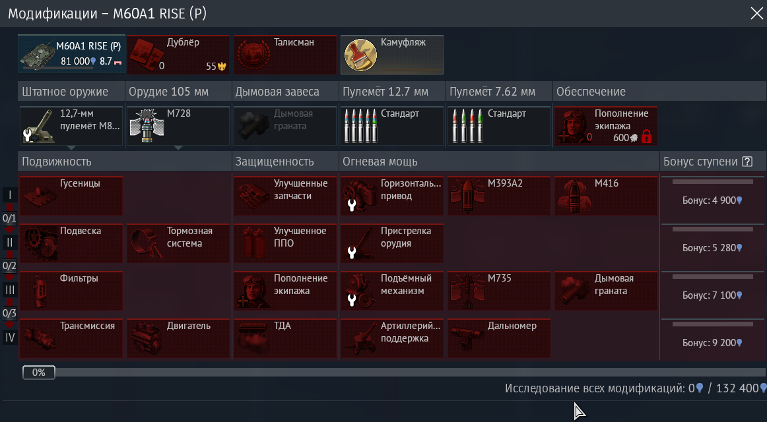Expand the M728 ammunition dropdown arrow
Screen dimensions: 767x422
178,148
